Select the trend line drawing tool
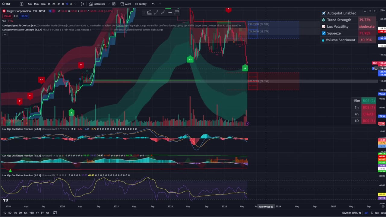386x217 pixels. 156,12
